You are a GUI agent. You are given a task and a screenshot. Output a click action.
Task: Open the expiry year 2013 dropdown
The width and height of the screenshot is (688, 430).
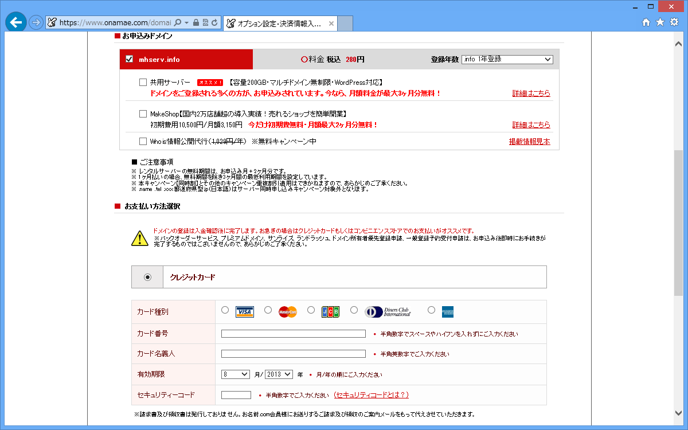pos(279,374)
